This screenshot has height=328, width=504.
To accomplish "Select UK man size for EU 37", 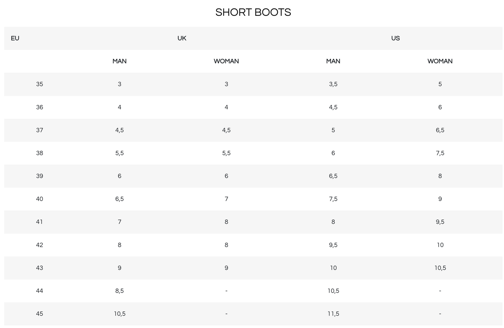I will point(119,130).
